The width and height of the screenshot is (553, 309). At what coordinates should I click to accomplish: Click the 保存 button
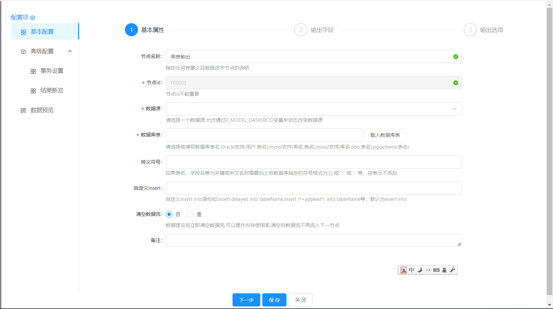click(x=274, y=300)
